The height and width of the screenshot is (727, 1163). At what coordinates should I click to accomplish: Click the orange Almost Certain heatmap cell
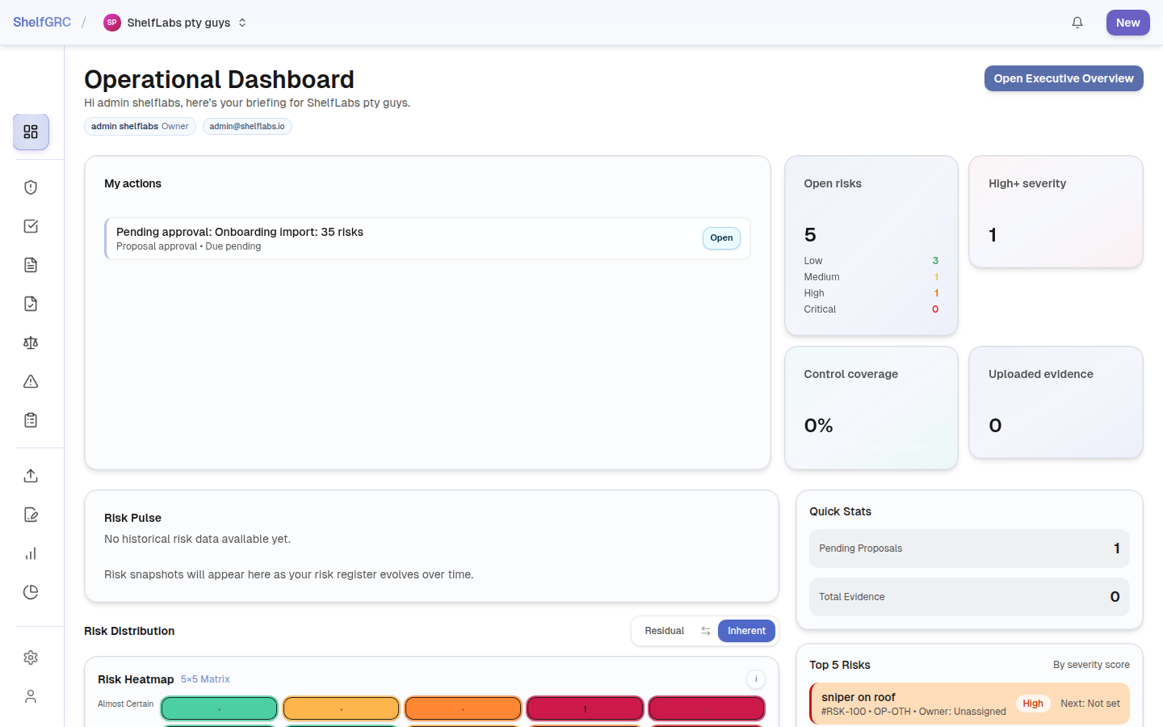click(463, 708)
